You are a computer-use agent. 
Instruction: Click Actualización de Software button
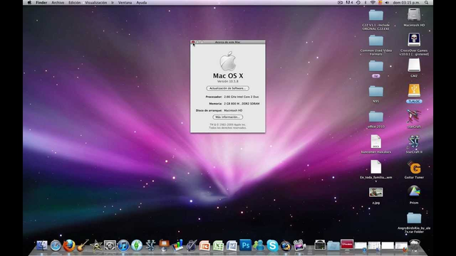pos(228,88)
